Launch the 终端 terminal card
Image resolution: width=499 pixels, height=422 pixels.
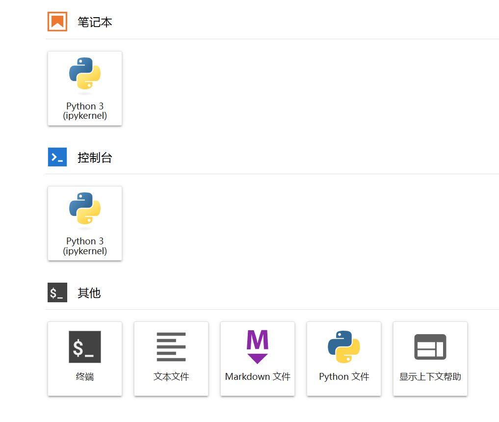(85, 359)
